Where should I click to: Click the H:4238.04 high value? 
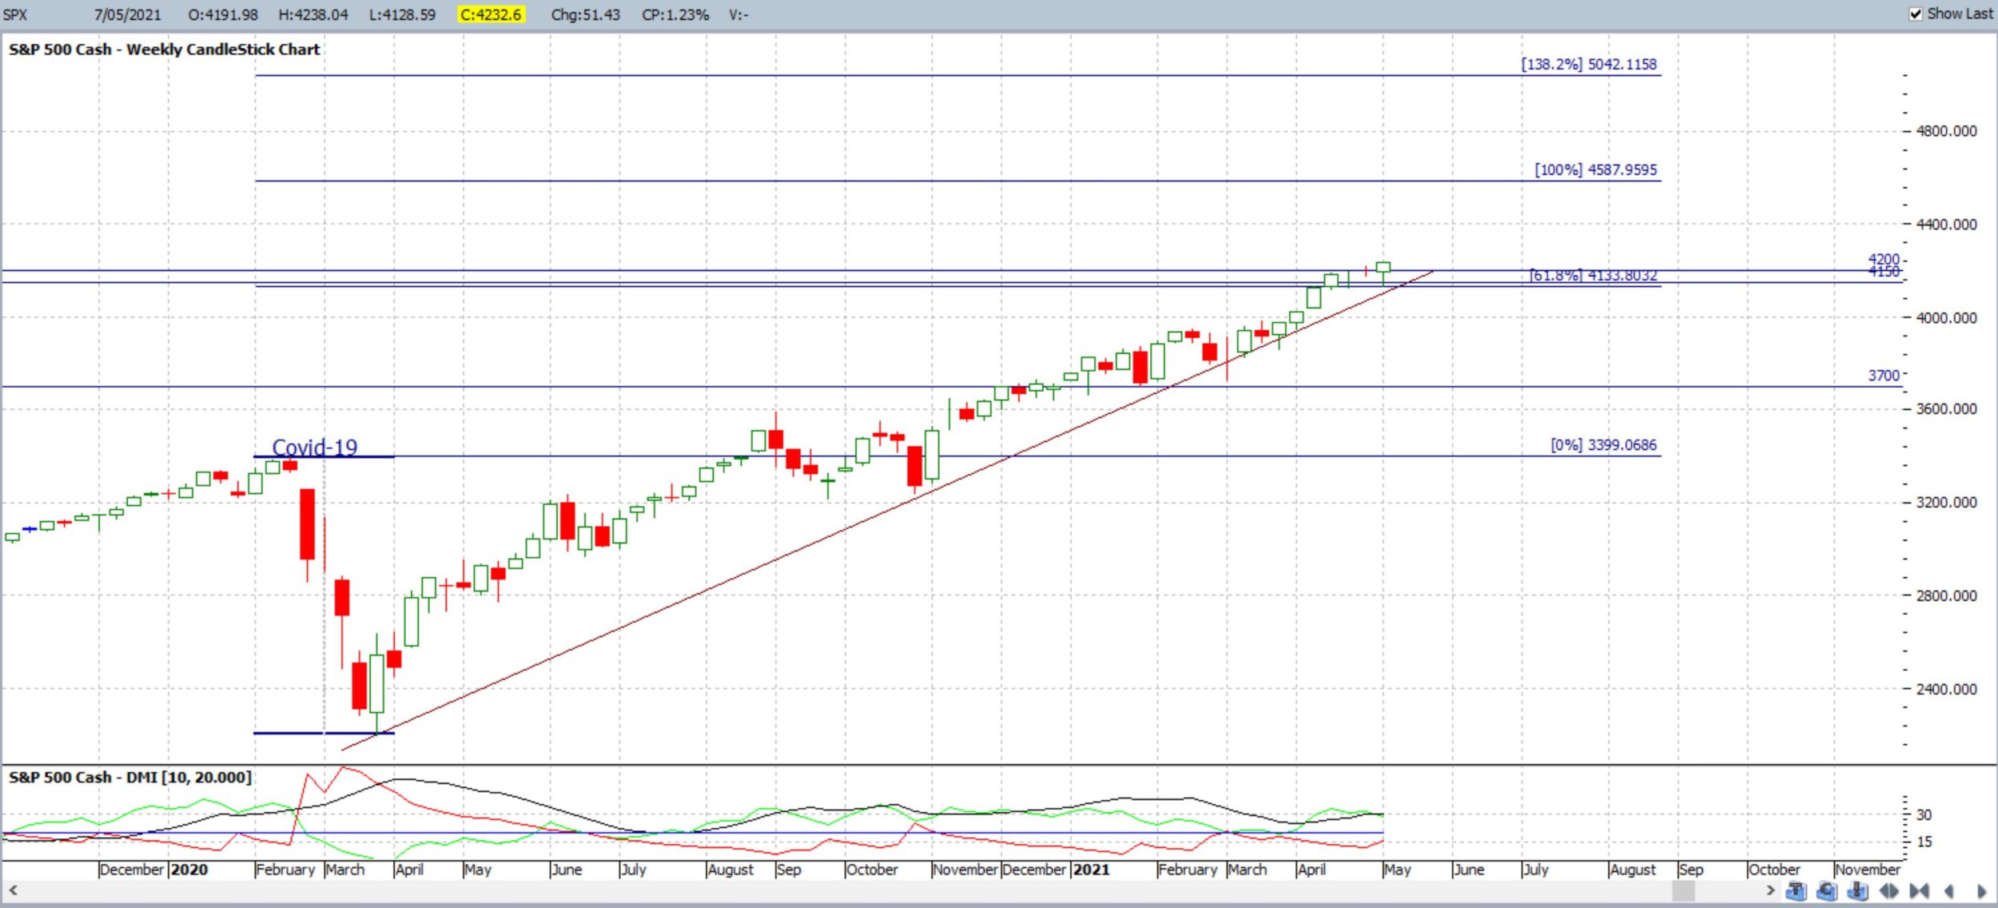[x=313, y=14]
